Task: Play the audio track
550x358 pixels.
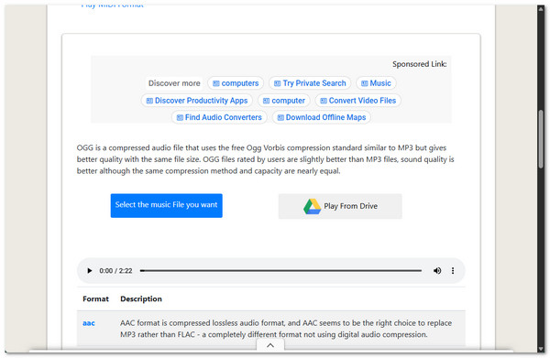Action: (90, 271)
